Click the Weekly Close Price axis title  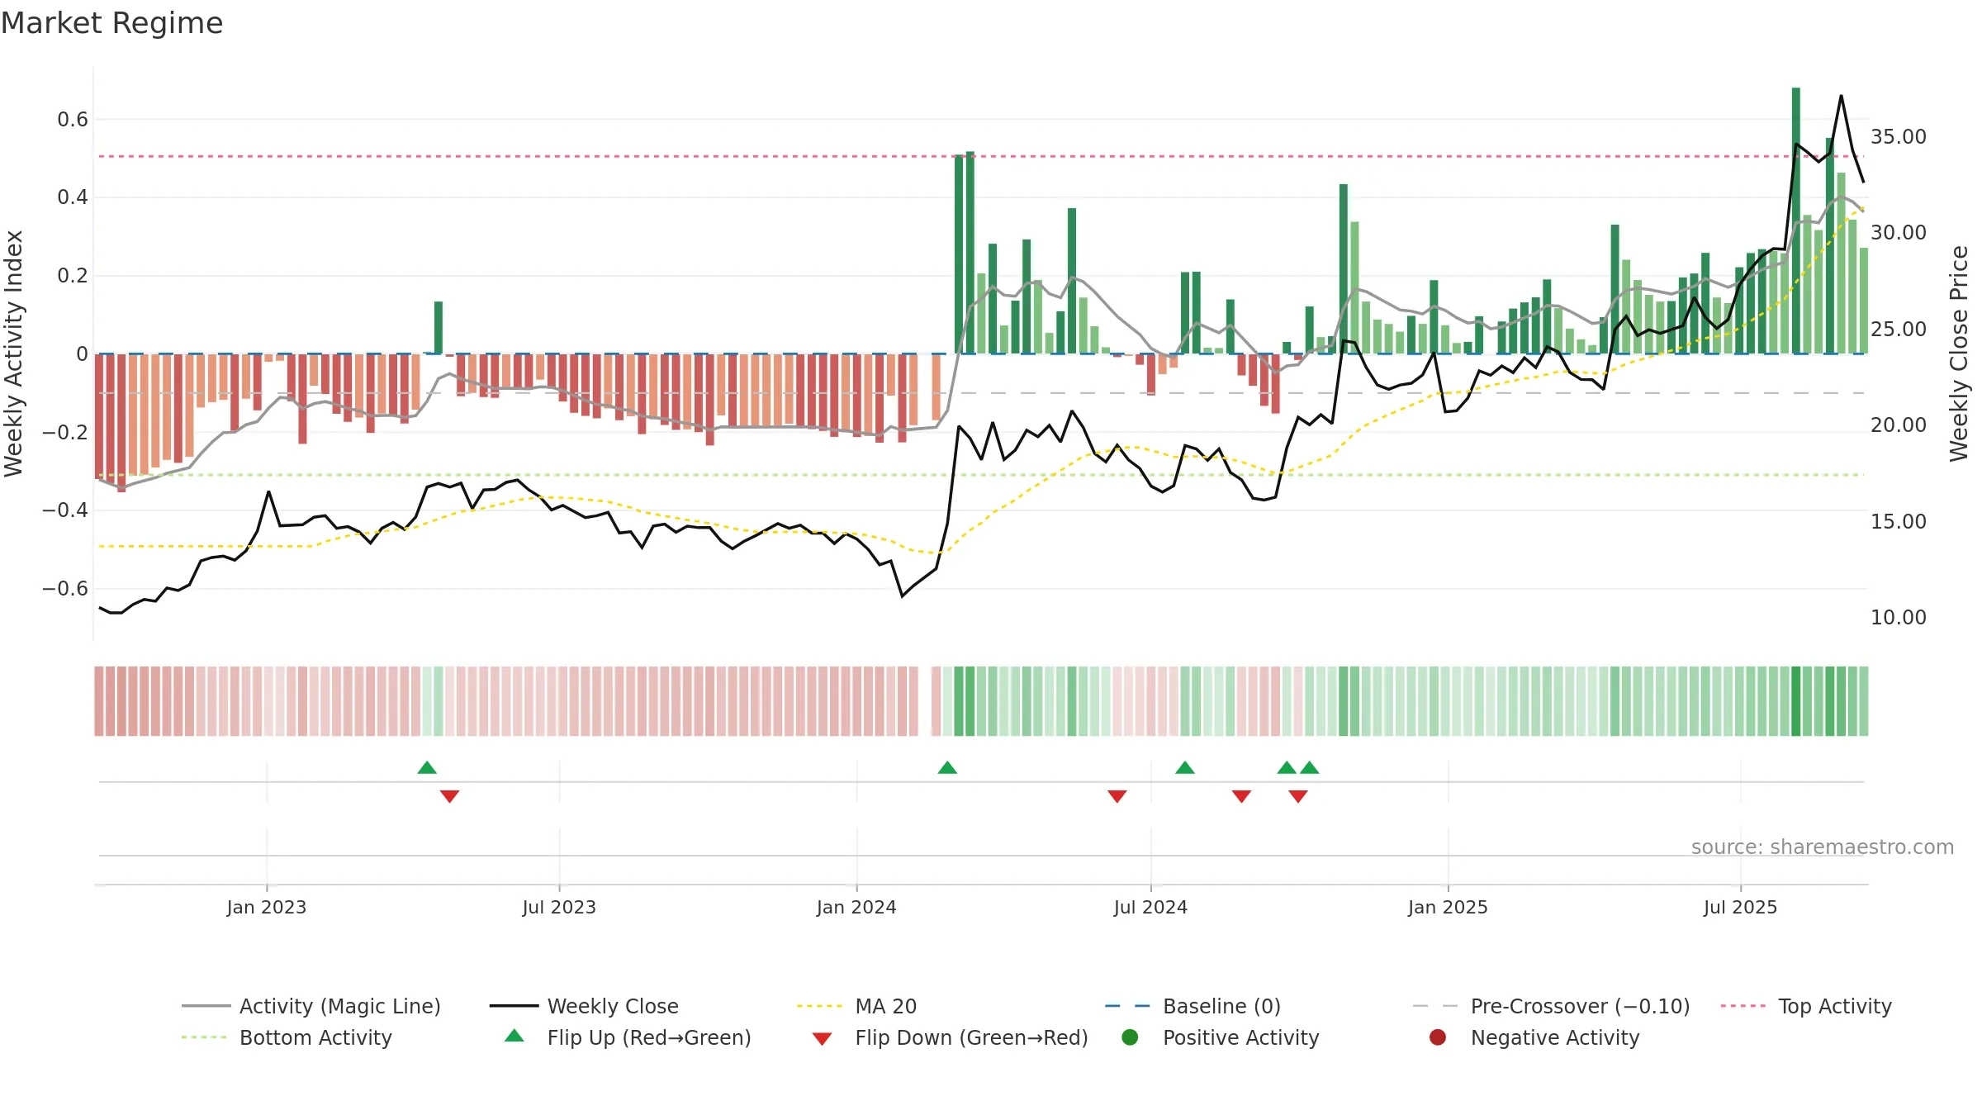[1959, 353]
